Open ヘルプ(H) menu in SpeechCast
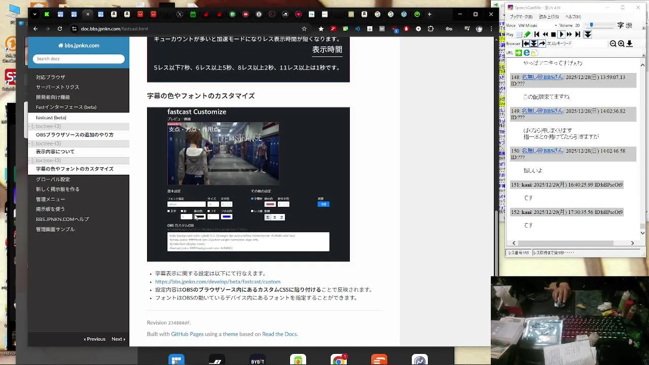 573,17
